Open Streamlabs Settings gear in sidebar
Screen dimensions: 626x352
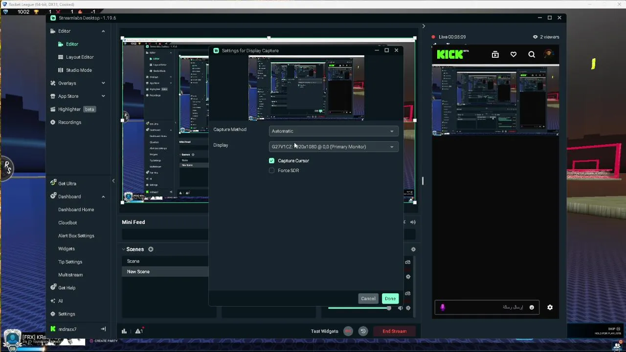53,314
